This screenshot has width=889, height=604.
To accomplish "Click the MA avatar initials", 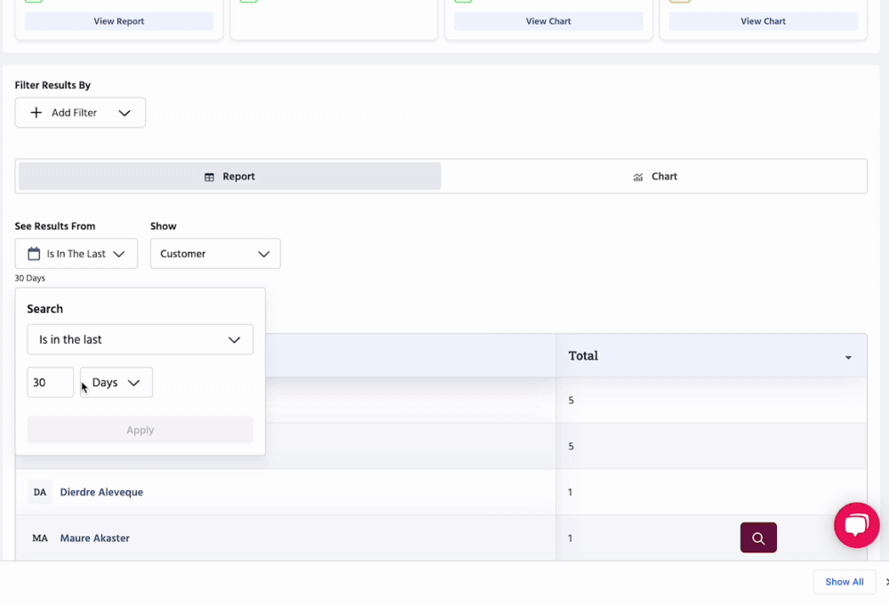I will pyautogui.click(x=40, y=538).
